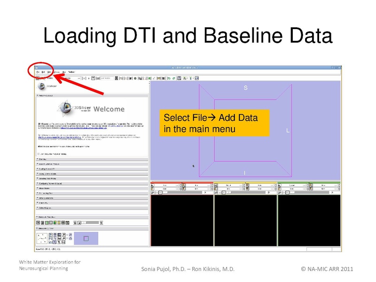Click the first Manipulate Slice Views icon
Viewport: 376px width, 282px height.
38,222
